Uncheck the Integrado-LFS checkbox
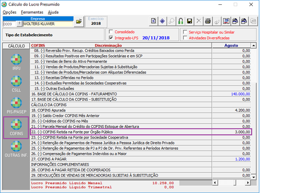 111,38
